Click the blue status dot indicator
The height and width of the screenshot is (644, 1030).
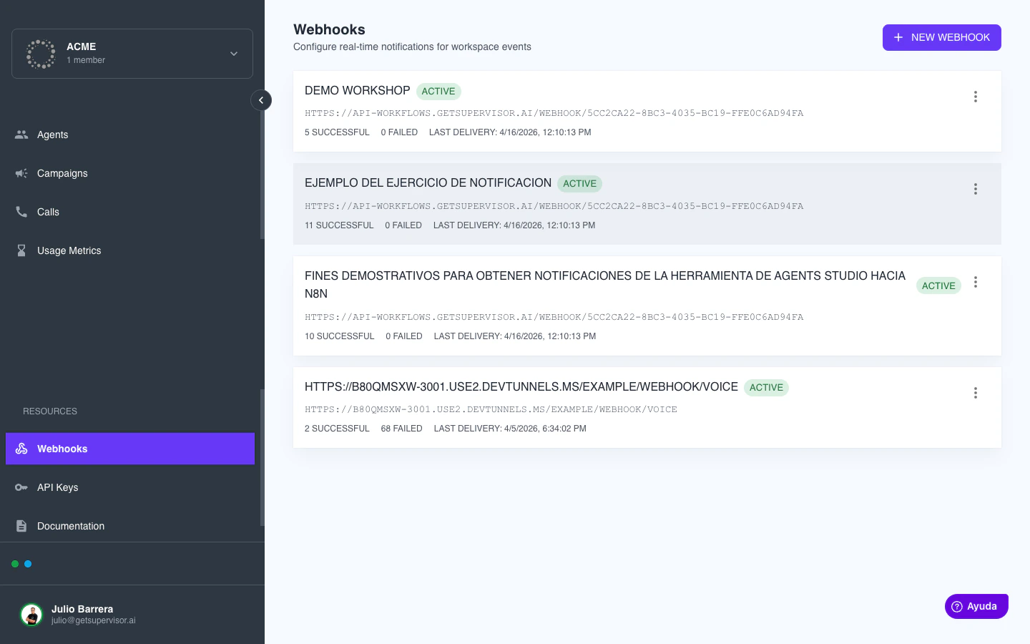coord(28,564)
